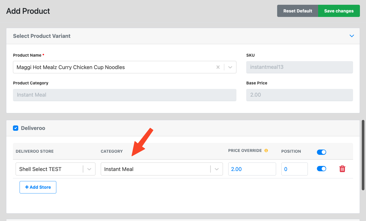
Task: Click the Price Override info icon
Action: (266, 150)
